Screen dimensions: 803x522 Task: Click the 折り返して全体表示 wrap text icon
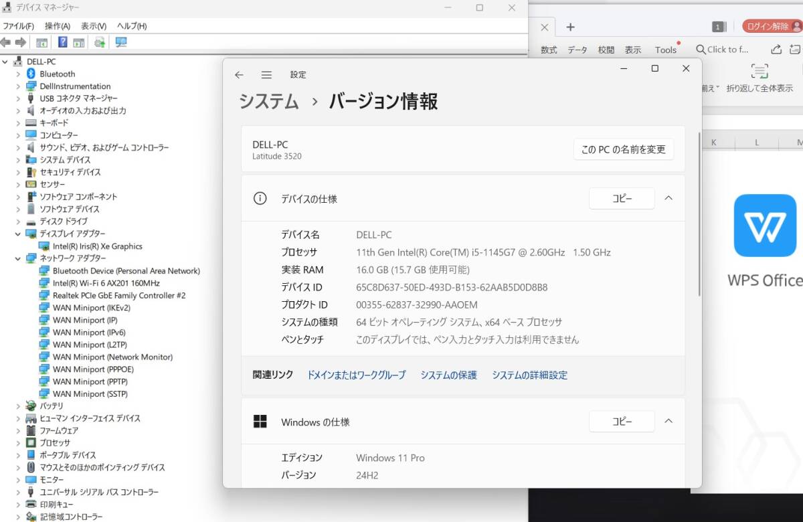click(760, 72)
